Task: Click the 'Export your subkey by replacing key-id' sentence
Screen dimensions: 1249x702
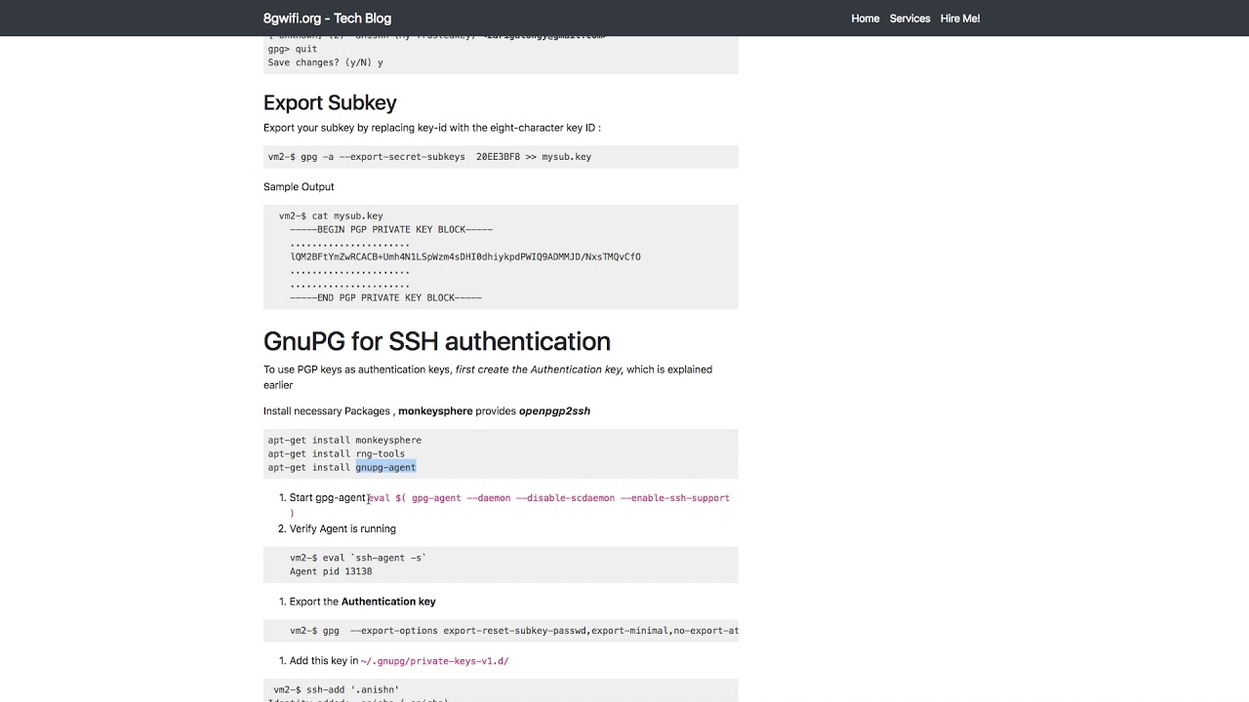Action: (x=432, y=128)
